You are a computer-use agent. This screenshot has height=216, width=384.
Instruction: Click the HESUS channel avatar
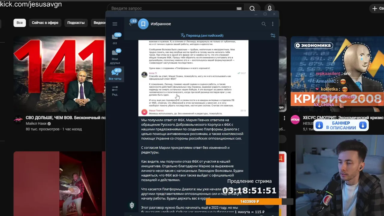tap(295, 120)
